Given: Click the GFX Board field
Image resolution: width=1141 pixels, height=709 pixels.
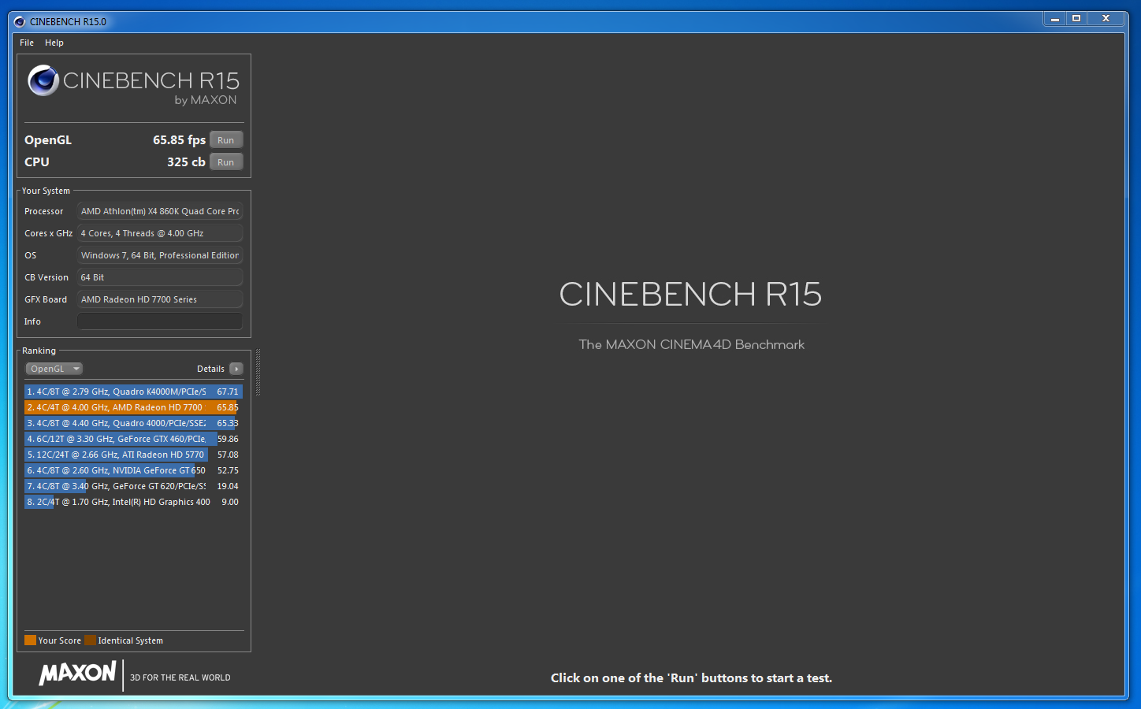Looking at the screenshot, I should pos(159,299).
